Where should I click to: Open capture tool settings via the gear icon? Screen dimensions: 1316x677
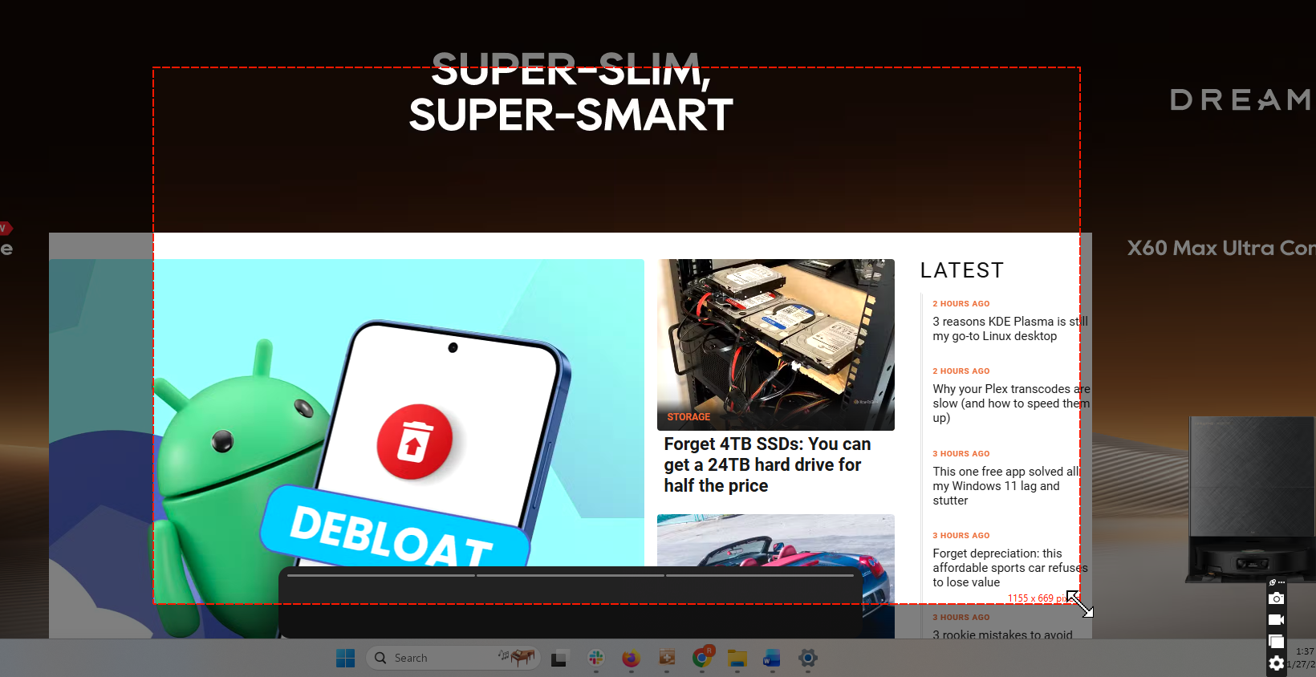(x=1276, y=663)
